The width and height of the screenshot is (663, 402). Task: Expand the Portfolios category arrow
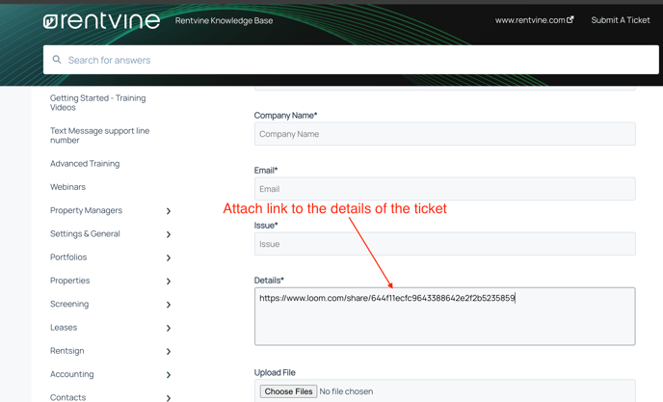(x=169, y=257)
